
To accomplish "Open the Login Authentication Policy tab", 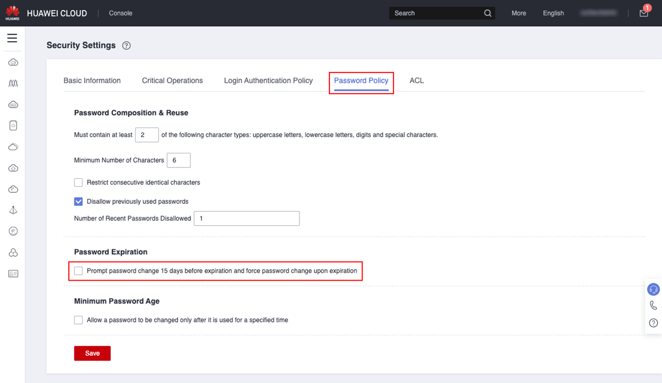I will pyautogui.click(x=268, y=81).
